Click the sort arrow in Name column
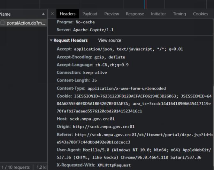Screen dimensions: 214x170 [x=43, y=14]
